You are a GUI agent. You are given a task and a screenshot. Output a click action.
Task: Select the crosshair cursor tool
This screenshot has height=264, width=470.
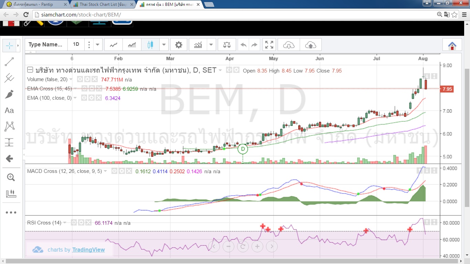pyautogui.click(x=9, y=45)
